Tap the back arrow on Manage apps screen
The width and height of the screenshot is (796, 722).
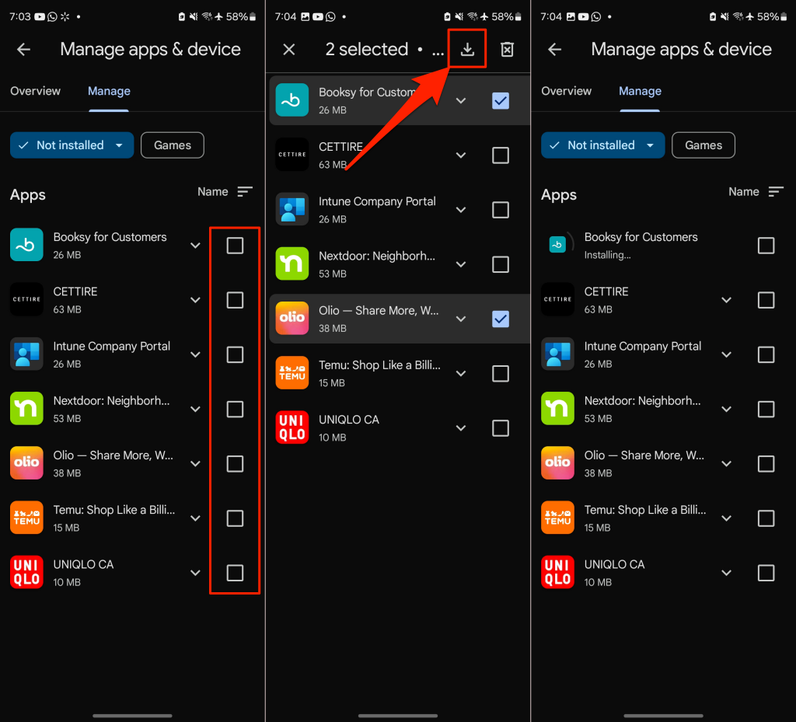(23, 49)
